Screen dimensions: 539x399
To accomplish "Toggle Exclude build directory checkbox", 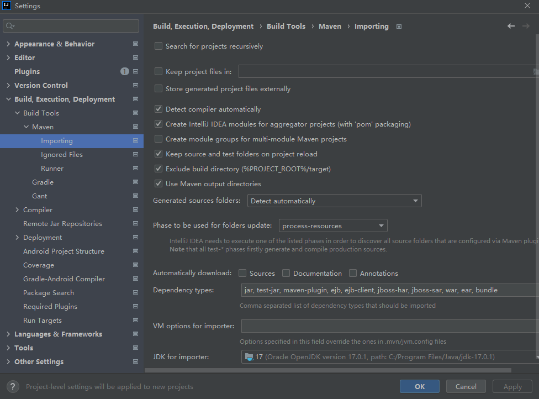I will coord(158,169).
